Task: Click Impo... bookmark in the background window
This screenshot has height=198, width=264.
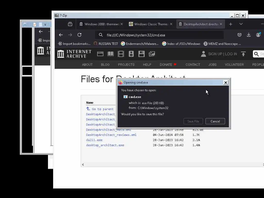Action: pos(44,40)
